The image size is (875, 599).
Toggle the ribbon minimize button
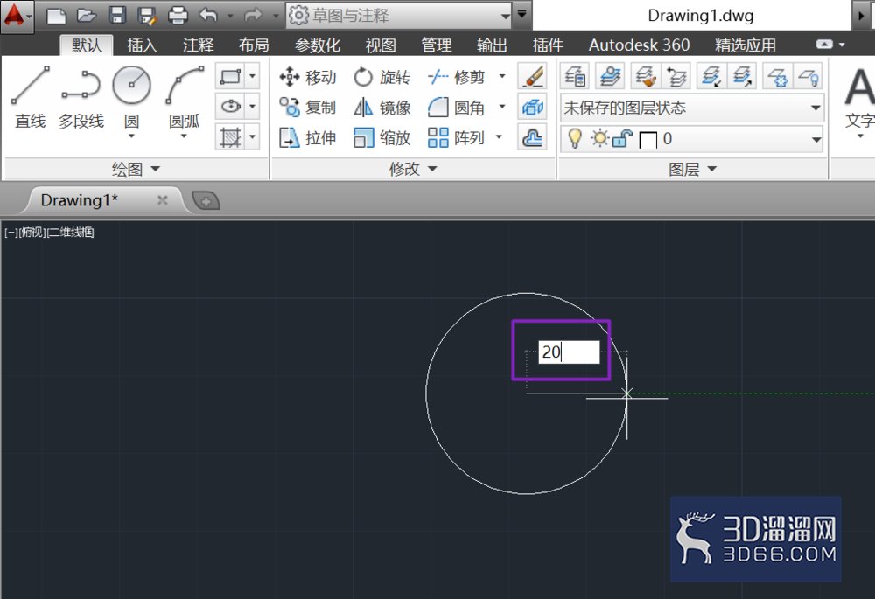824,44
